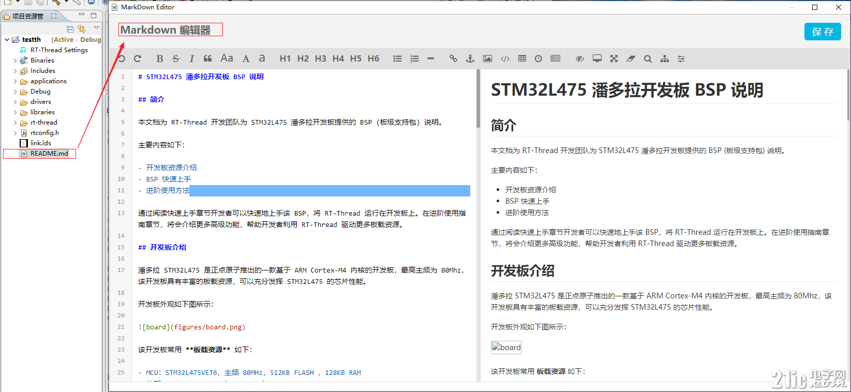
Task: Insert an ordered numbered list
Action: coord(414,58)
